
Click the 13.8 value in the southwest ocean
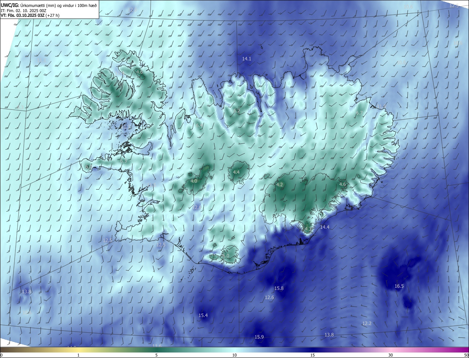(26, 291)
